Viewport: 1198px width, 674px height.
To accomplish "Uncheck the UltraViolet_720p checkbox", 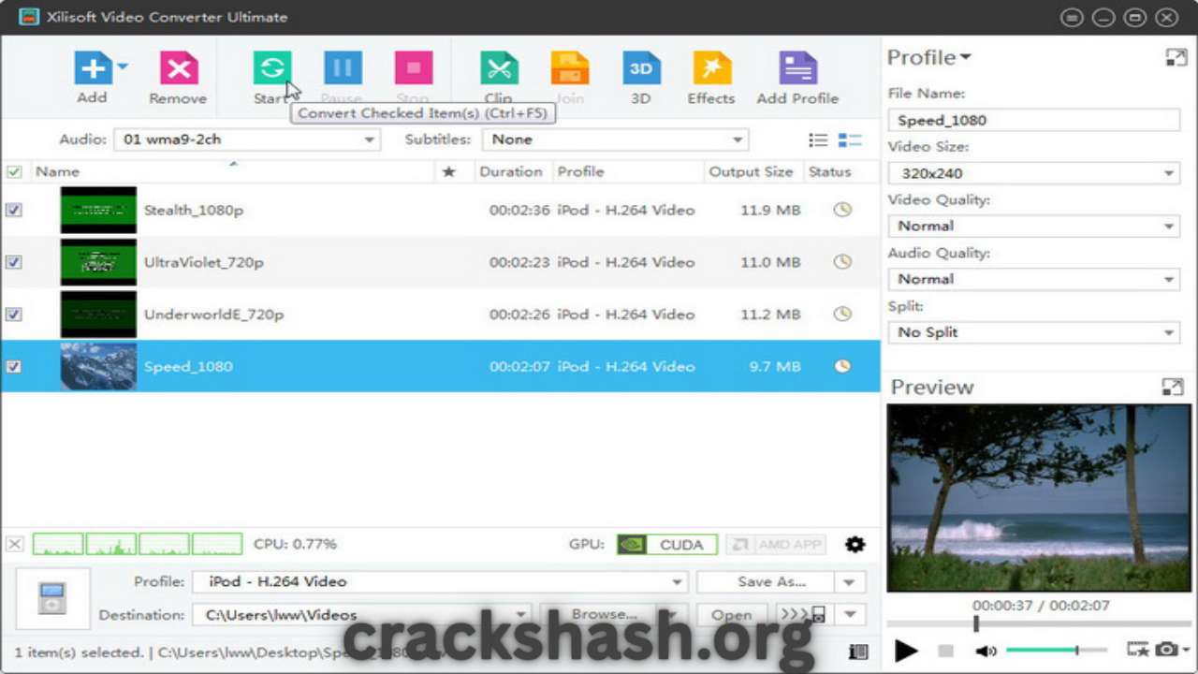I will (13, 262).
